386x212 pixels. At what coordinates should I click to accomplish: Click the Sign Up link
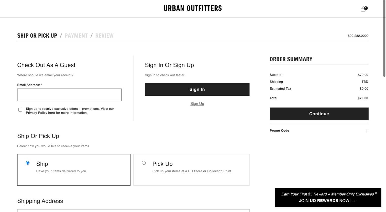click(x=197, y=104)
